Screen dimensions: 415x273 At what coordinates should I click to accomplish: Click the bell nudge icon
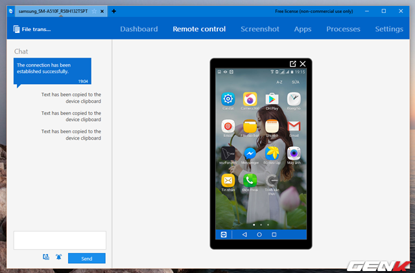point(58,257)
